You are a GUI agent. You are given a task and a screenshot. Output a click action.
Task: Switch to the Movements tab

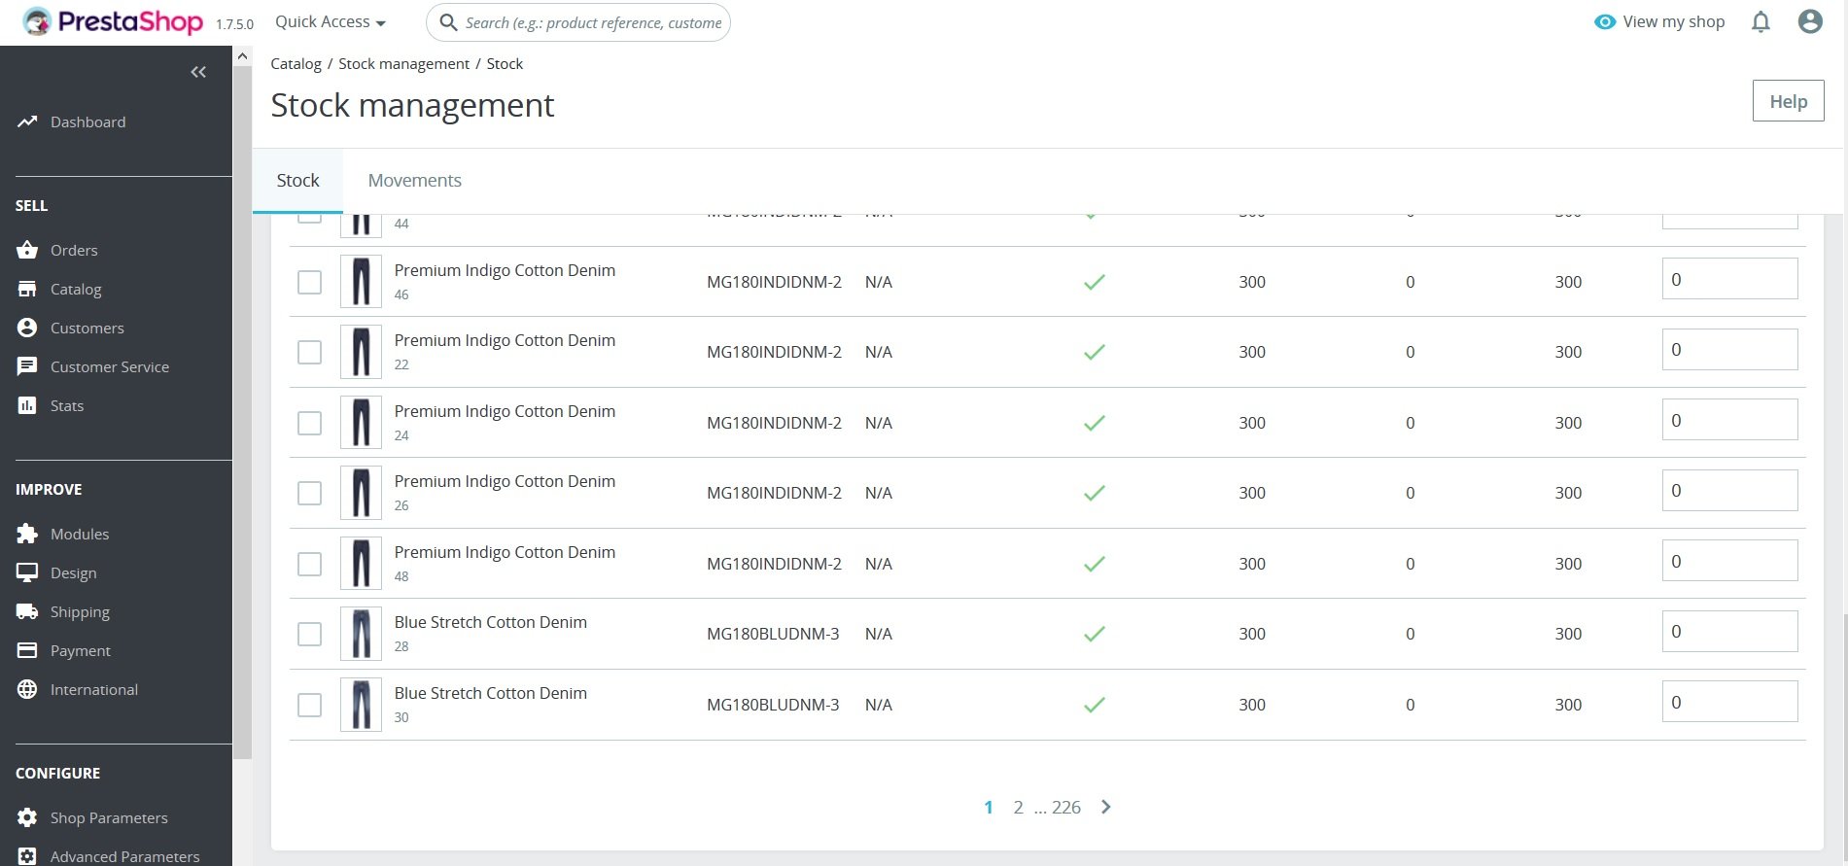tap(414, 181)
